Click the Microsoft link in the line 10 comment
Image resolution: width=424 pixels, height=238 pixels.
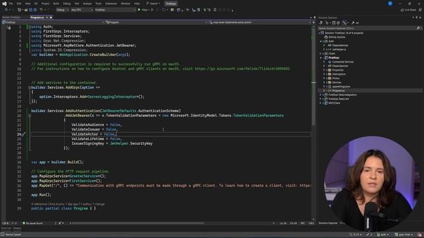click(242, 69)
